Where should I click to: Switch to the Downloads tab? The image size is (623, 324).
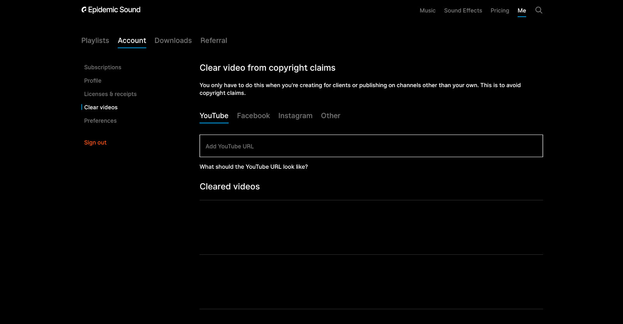pyautogui.click(x=173, y=40)
